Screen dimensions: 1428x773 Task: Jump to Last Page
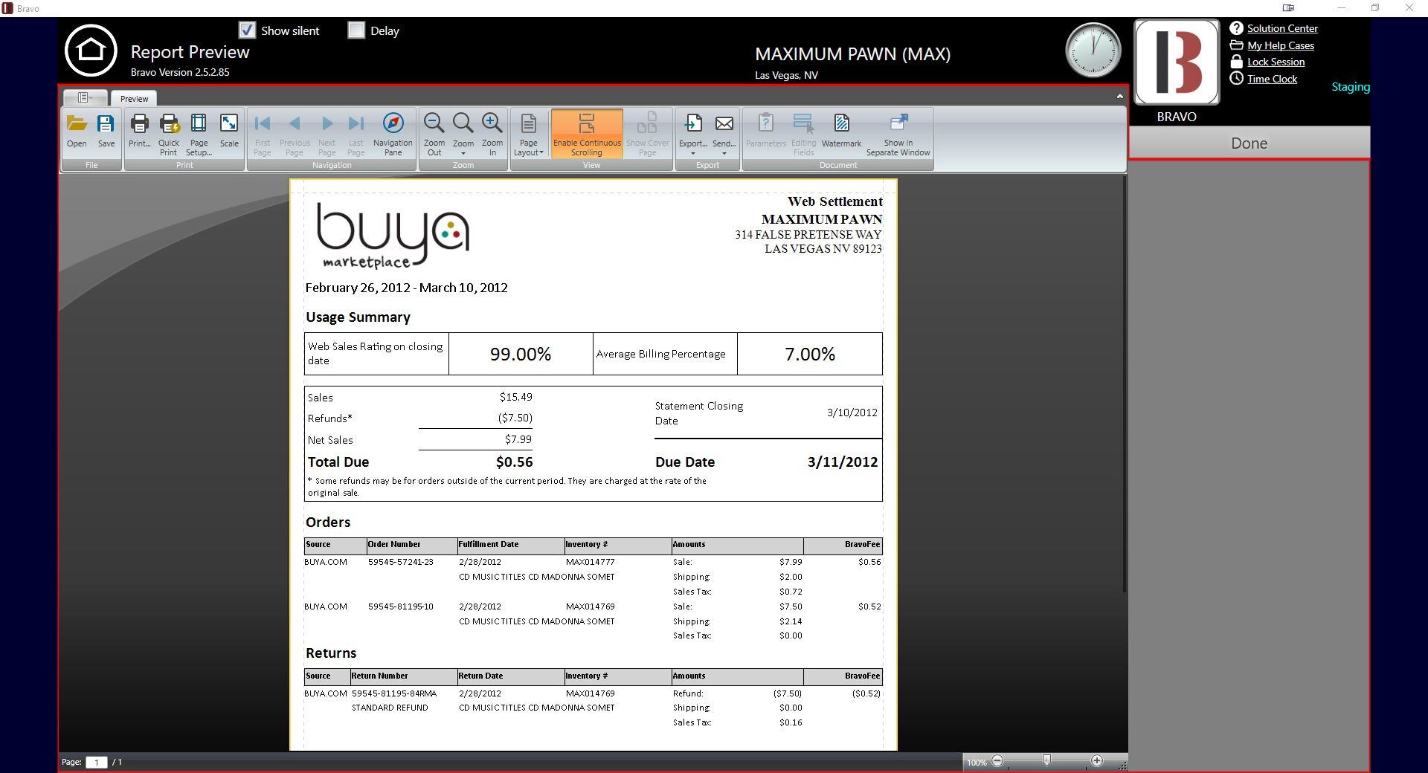click(356, 135)
